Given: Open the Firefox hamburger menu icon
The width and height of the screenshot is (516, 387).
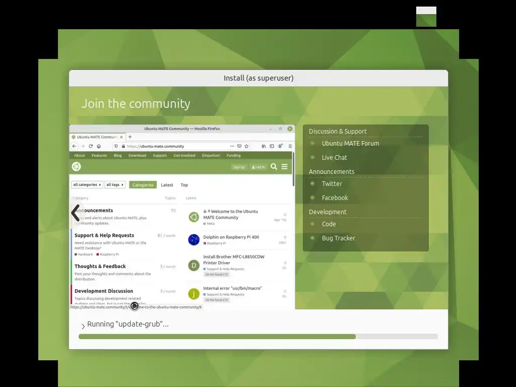Looking at the screenshot, I should tap(290, 146).
